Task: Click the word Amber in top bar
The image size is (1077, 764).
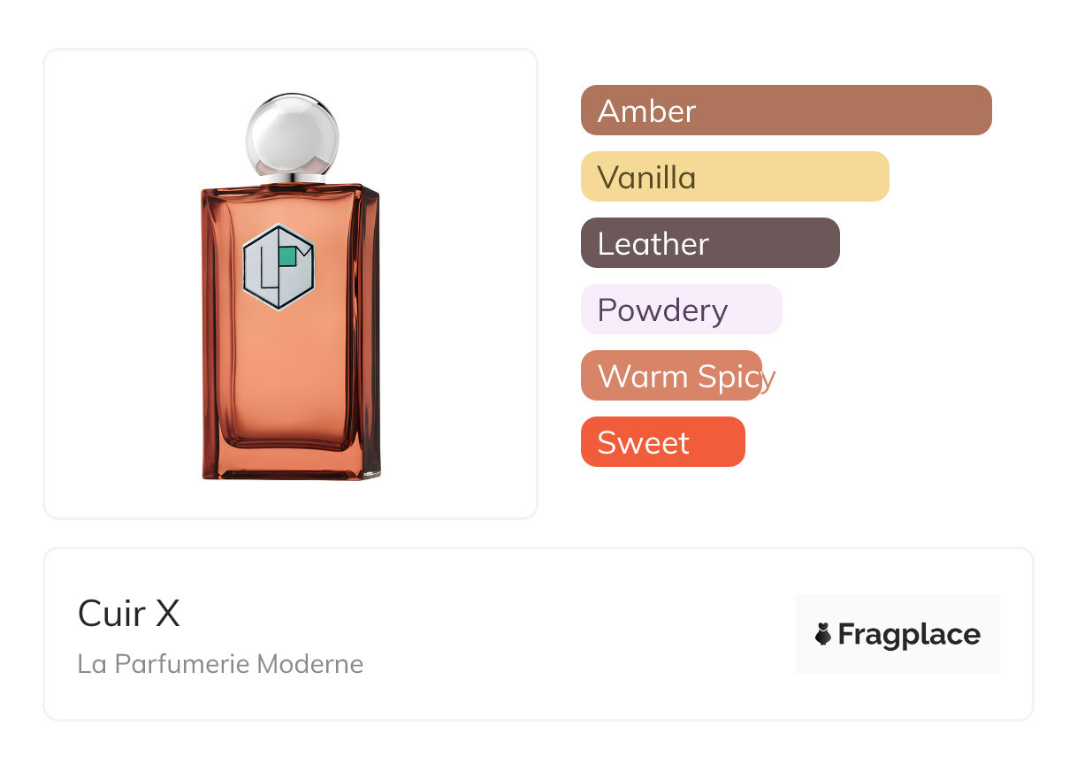Action: [x=647, y=111]
